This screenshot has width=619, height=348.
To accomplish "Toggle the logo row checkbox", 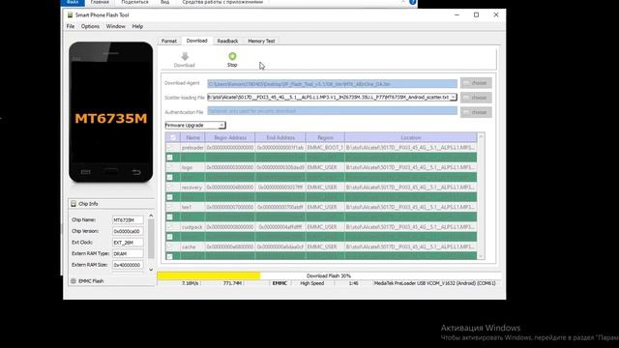I will tap(170, 167).
